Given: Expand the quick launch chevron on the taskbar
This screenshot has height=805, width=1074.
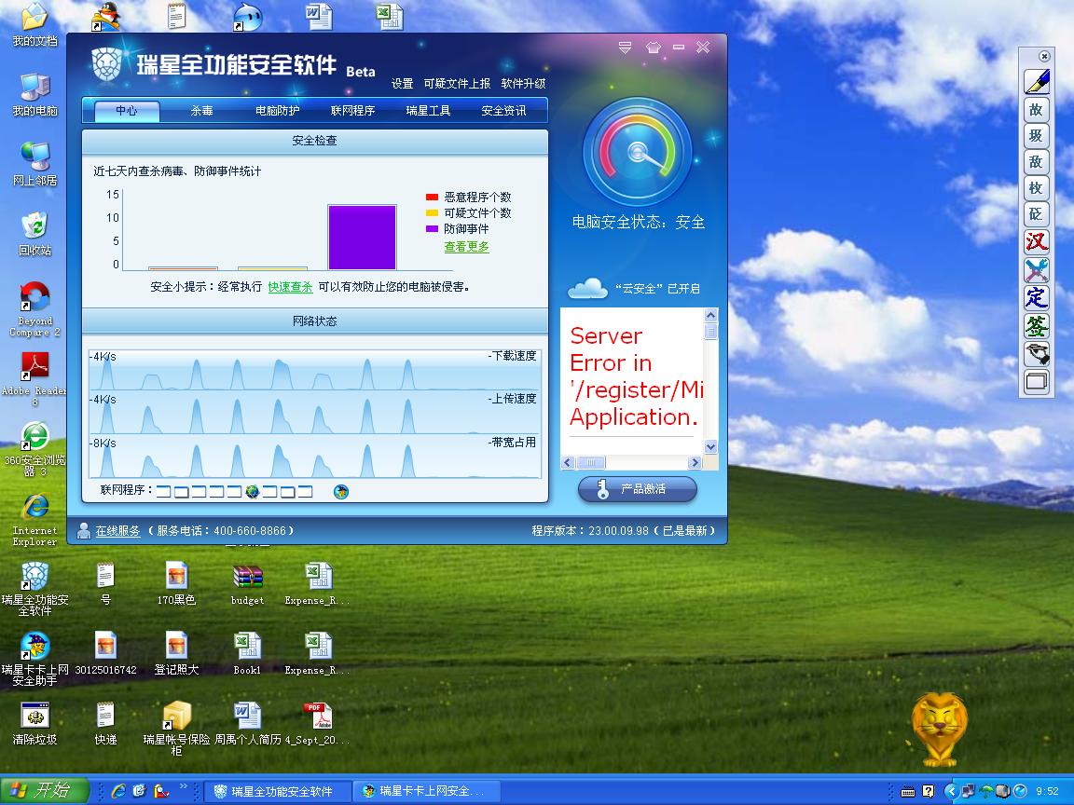Looking at the screenshot, I should (183, 787).
